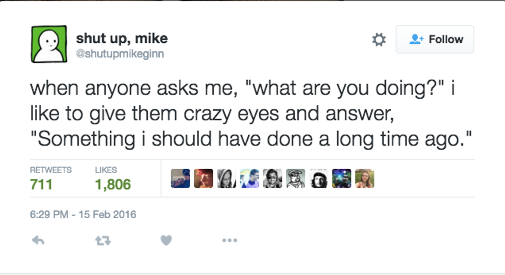
Task: Click the first liker avatar in the row
Action: tap(180, 178)
